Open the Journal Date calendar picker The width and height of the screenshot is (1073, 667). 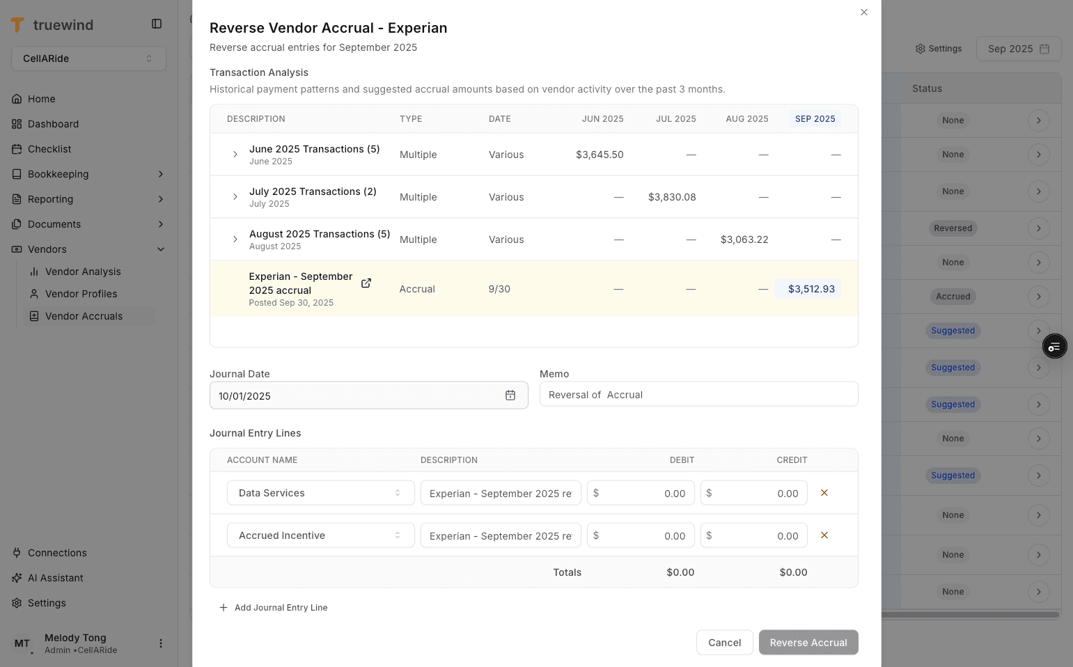510,395
